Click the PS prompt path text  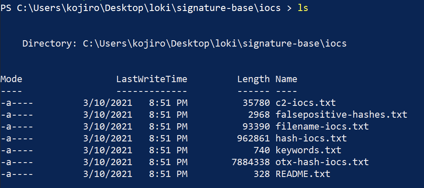tap(140, 8)
